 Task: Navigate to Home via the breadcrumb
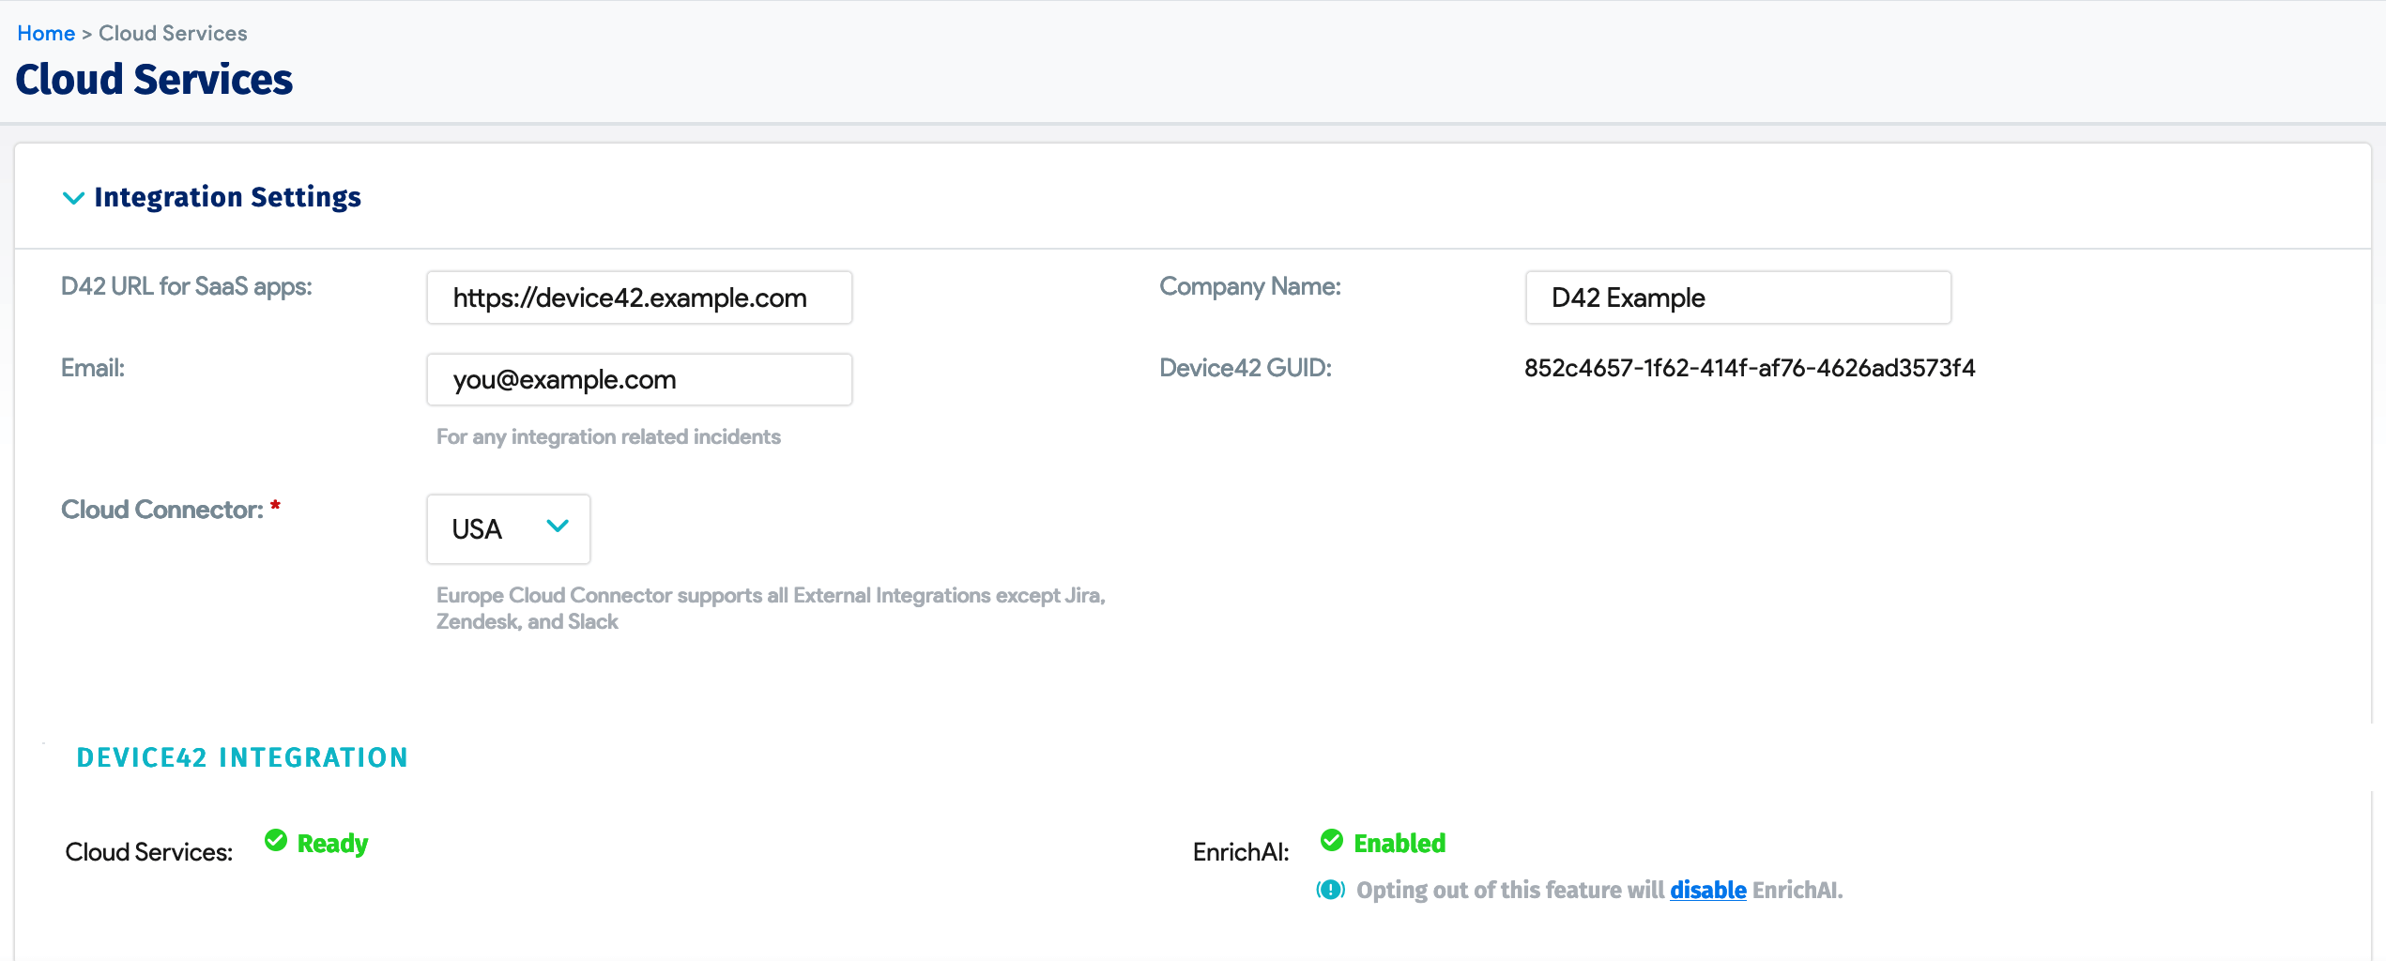[x=46, y=32]
